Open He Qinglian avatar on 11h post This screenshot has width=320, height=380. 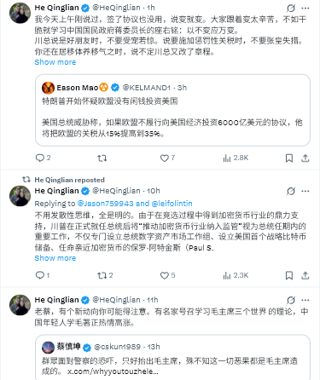click(20, 305)
